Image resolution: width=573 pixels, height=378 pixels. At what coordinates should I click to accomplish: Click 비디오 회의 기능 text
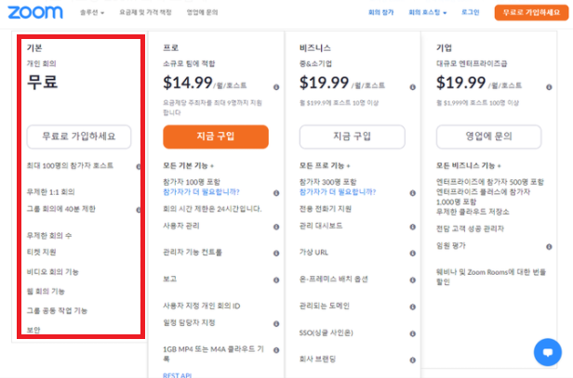click(53, 272)
